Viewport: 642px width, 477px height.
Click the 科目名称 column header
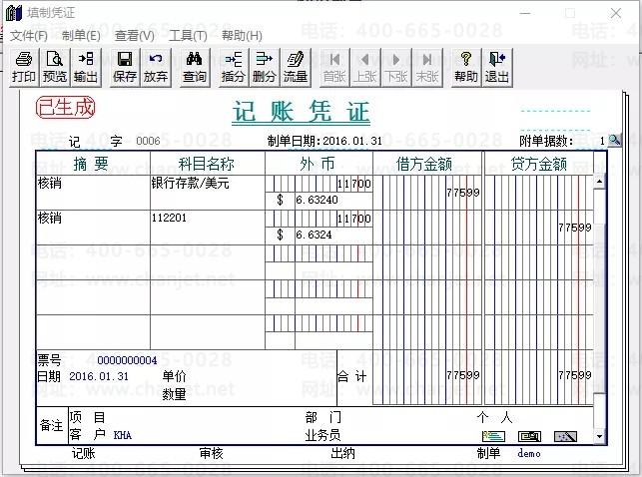point(207,164)
